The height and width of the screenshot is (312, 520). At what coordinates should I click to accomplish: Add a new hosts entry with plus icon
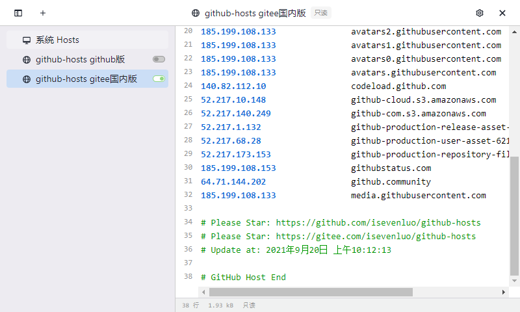43,13
